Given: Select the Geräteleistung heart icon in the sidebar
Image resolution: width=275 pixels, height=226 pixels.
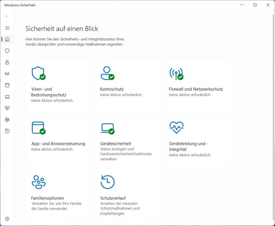Looking at the screenshot, I should click(7, 108).
